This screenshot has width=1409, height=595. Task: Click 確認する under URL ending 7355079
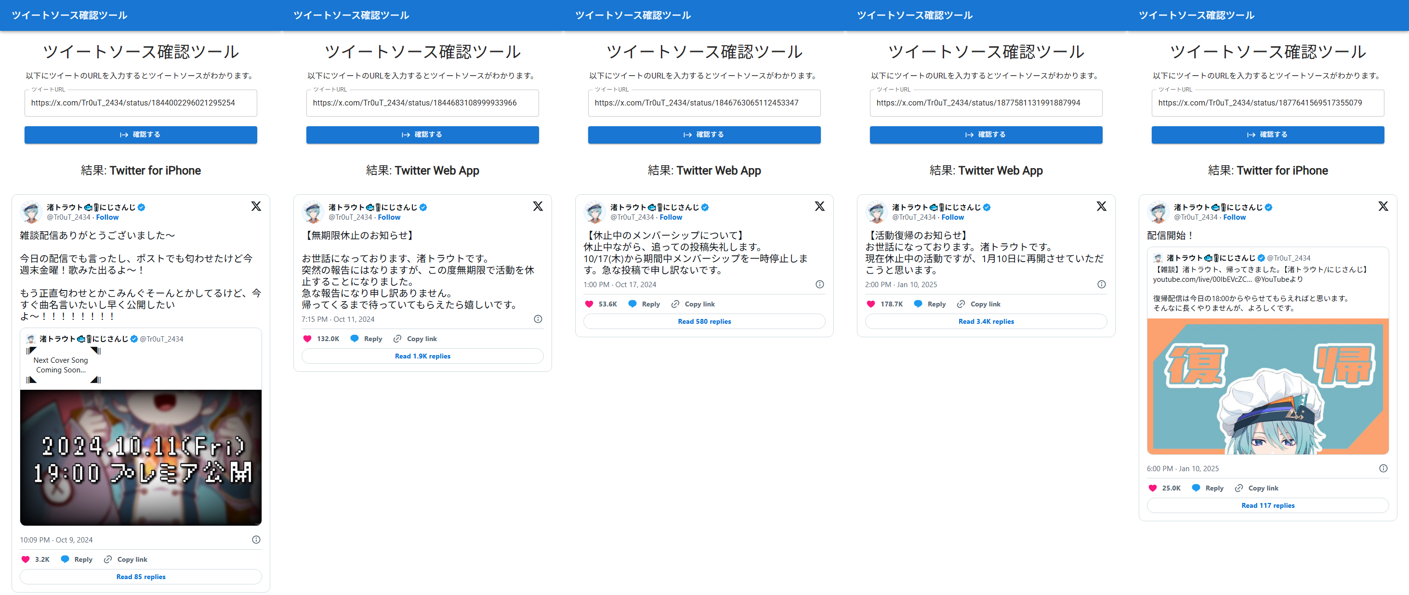tap(1267, 135)
